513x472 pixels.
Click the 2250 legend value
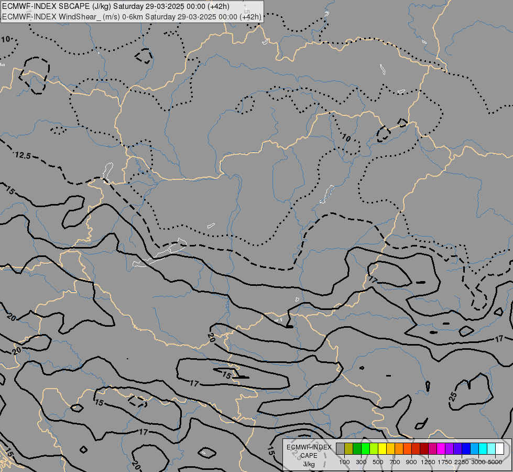click(x=462, y=462)
